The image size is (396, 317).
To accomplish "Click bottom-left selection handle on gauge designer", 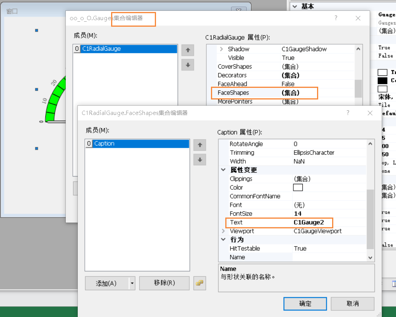I will [37, 149].
